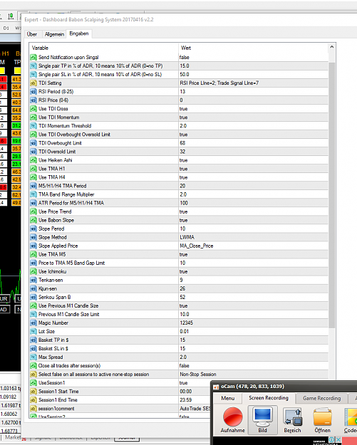Image resolution: width=357 pixels, height=445 pixels.
Task: Select the Use TMA H1 value true
Action: pos(183,169)
